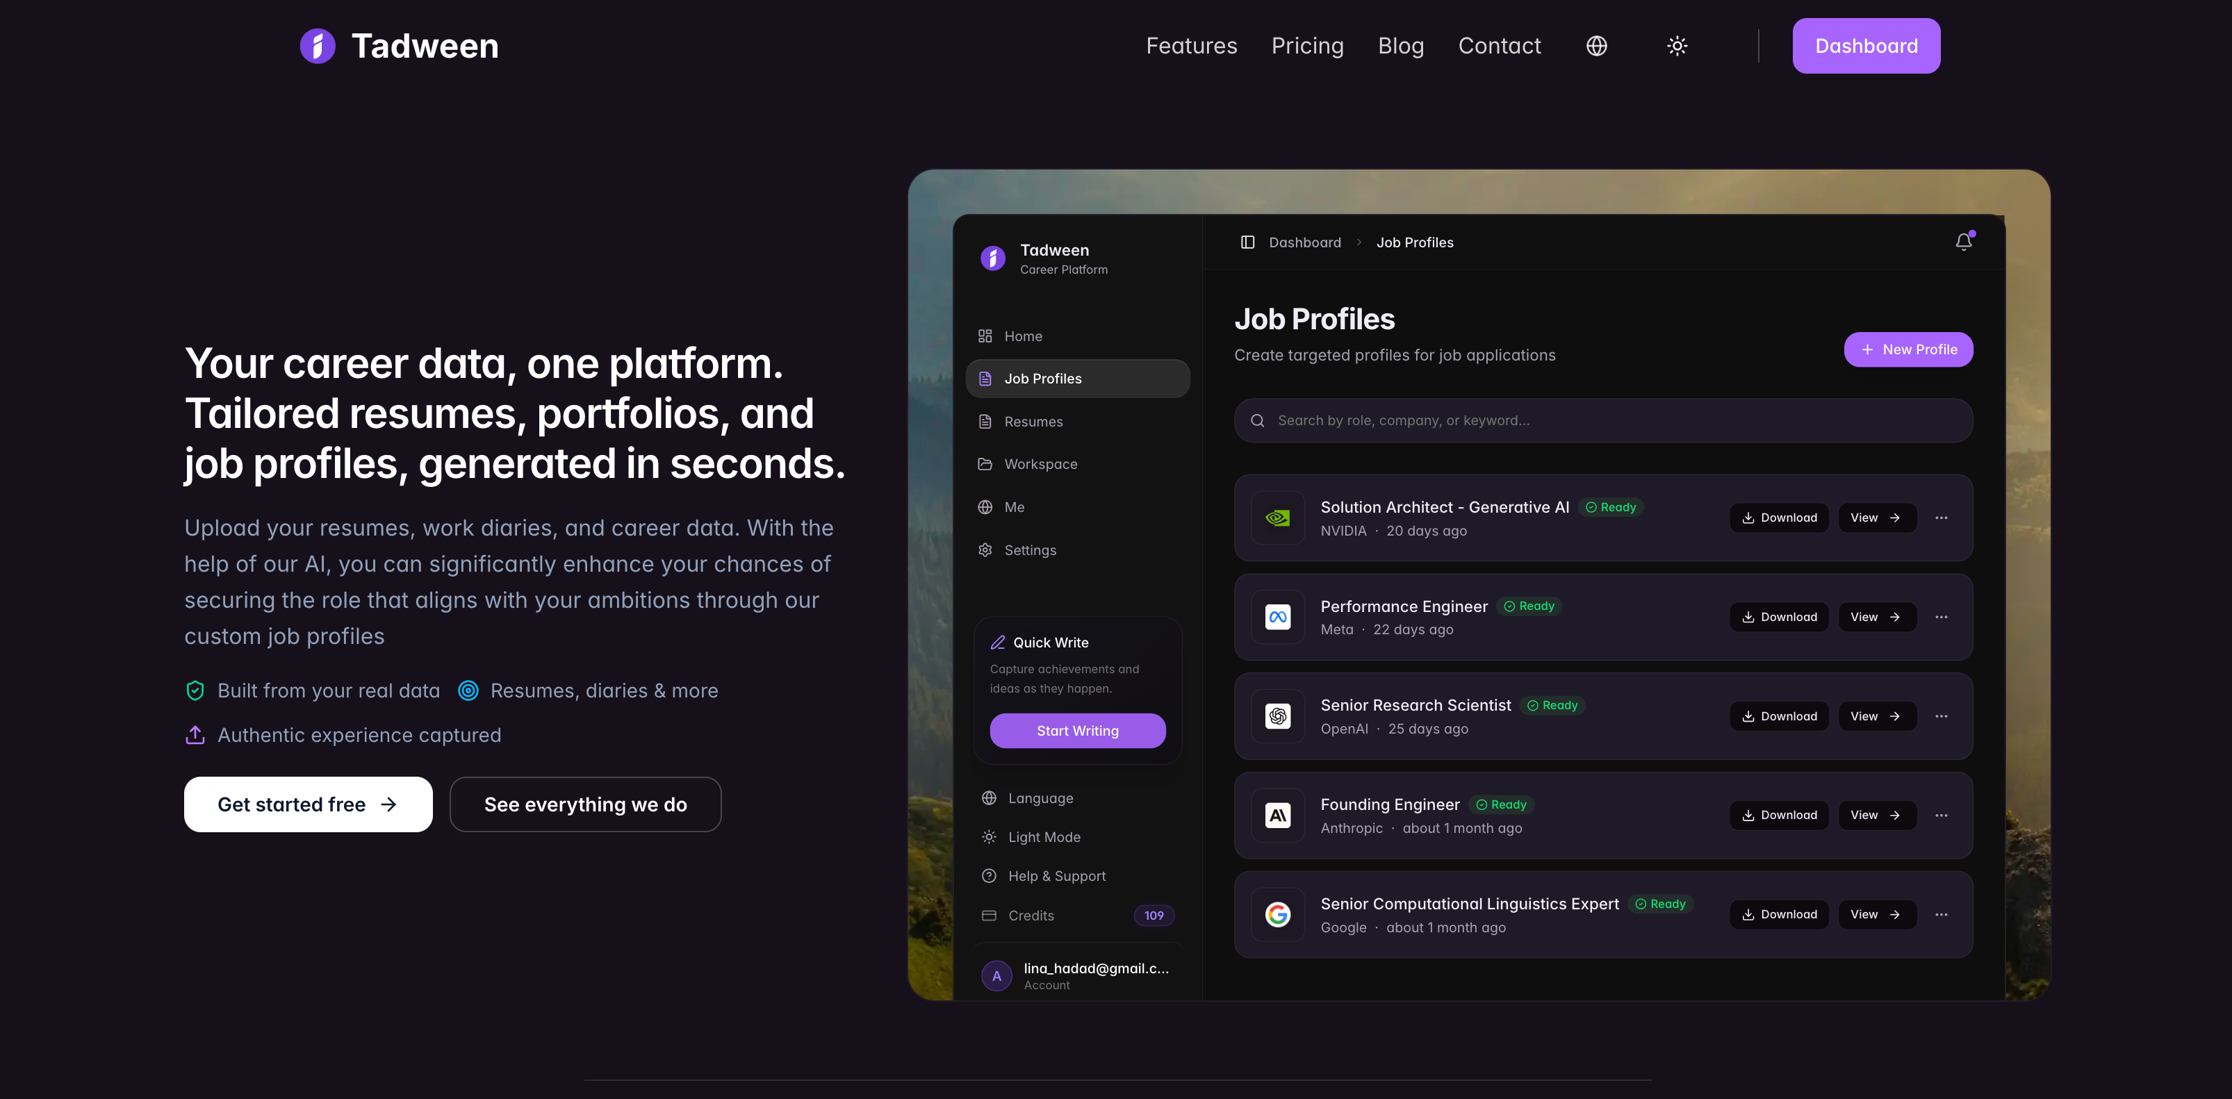The height and width of the screenshot is (1099, 2232).
Task: View the Senior Research Scientist profile
Action: click(x=1877, y=716)
